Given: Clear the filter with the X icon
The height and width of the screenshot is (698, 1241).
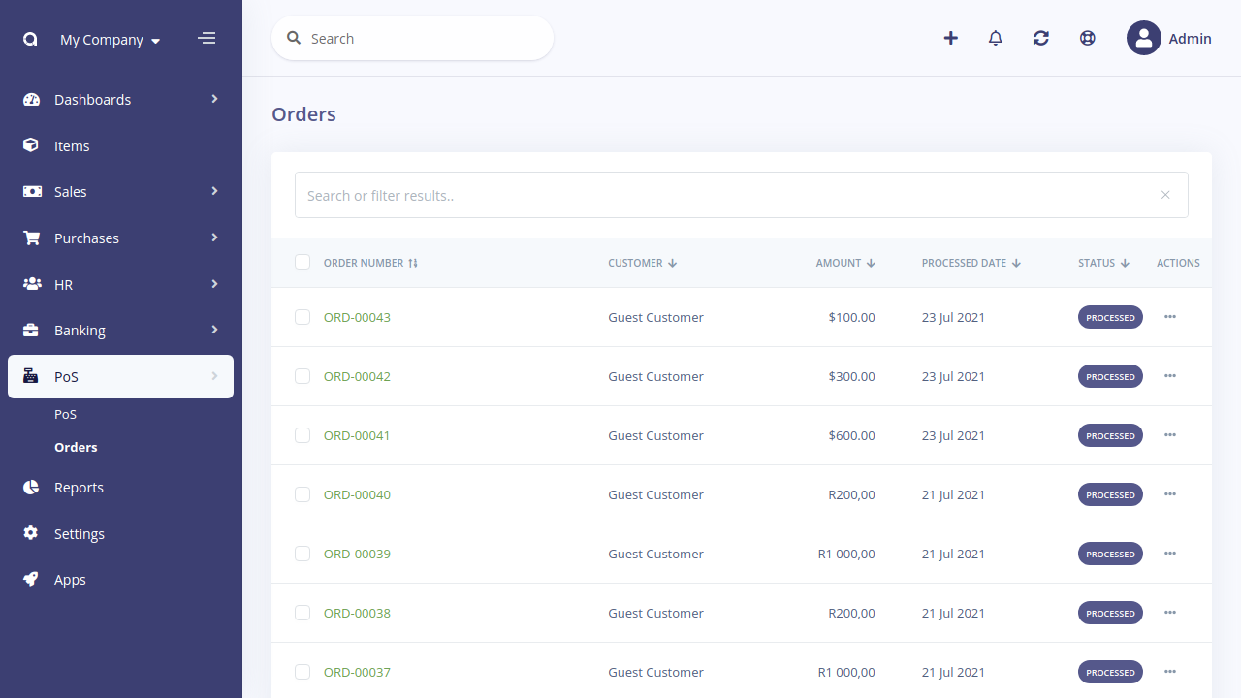Looking at the screenshot, I should coord(1165,195).
